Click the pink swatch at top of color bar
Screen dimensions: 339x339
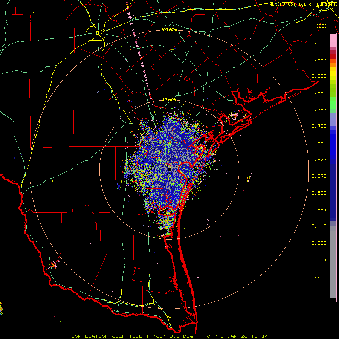click(333, 40)
